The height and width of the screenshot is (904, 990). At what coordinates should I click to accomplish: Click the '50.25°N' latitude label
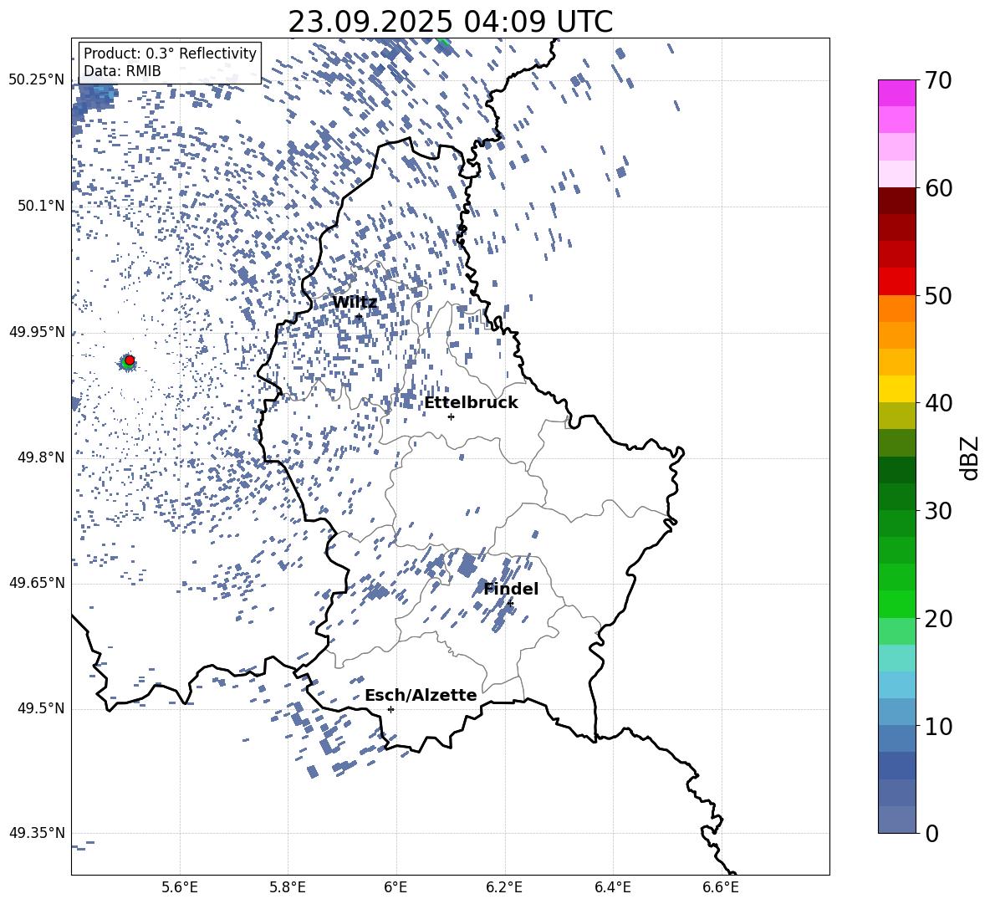37,80
